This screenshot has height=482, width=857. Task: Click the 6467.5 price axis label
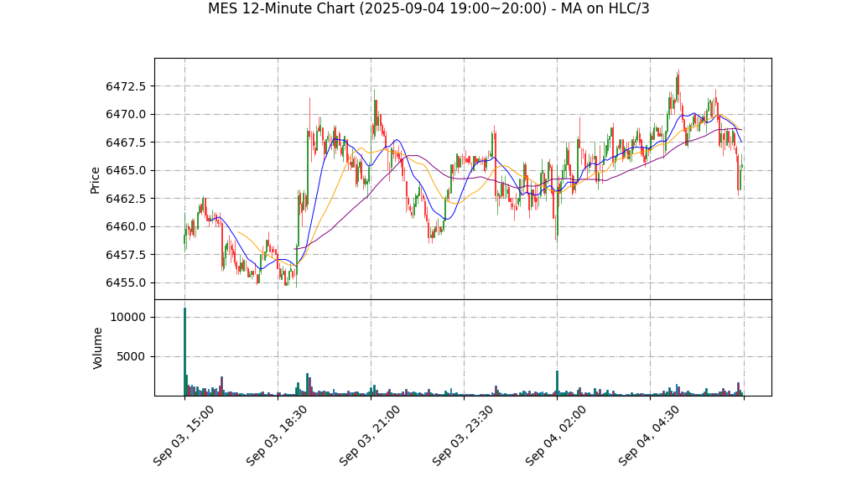[126, 143]
